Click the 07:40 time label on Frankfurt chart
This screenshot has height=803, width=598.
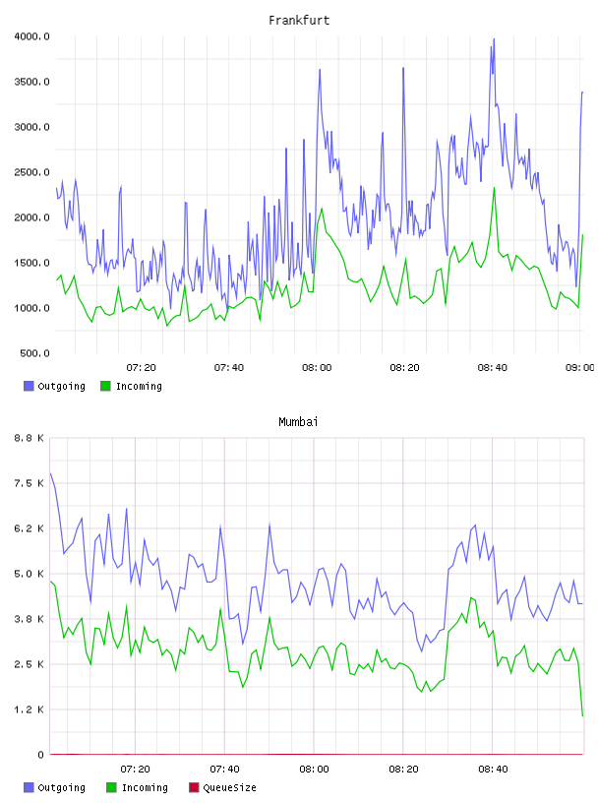point(229,368)
